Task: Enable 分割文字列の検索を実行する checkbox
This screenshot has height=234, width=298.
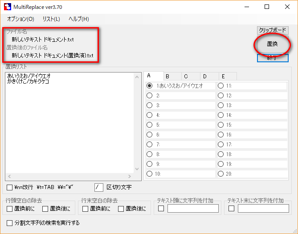Action: (x=10, y=222)
